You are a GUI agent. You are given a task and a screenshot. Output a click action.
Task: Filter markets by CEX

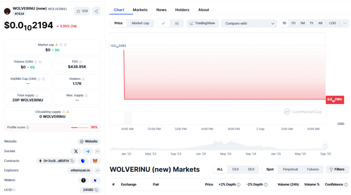point(235,169)
